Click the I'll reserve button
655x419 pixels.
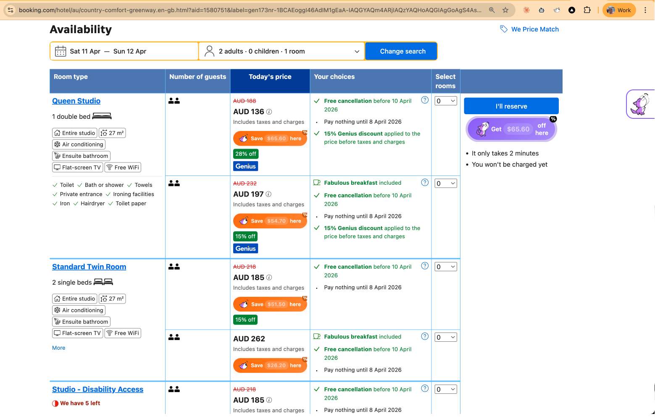click(x=511, y=106)
